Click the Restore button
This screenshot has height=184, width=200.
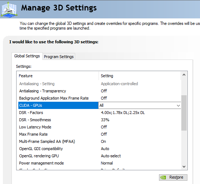(173, 178)
